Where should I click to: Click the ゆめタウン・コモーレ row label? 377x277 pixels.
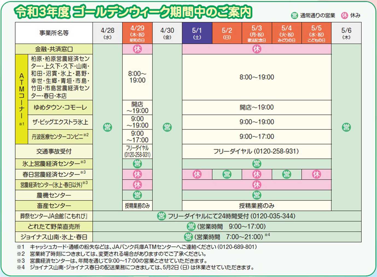click(x=60, y=107)
